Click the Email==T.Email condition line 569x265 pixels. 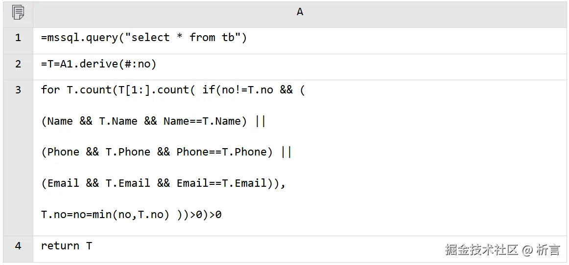pyautogui.click(x=163, y=183)
